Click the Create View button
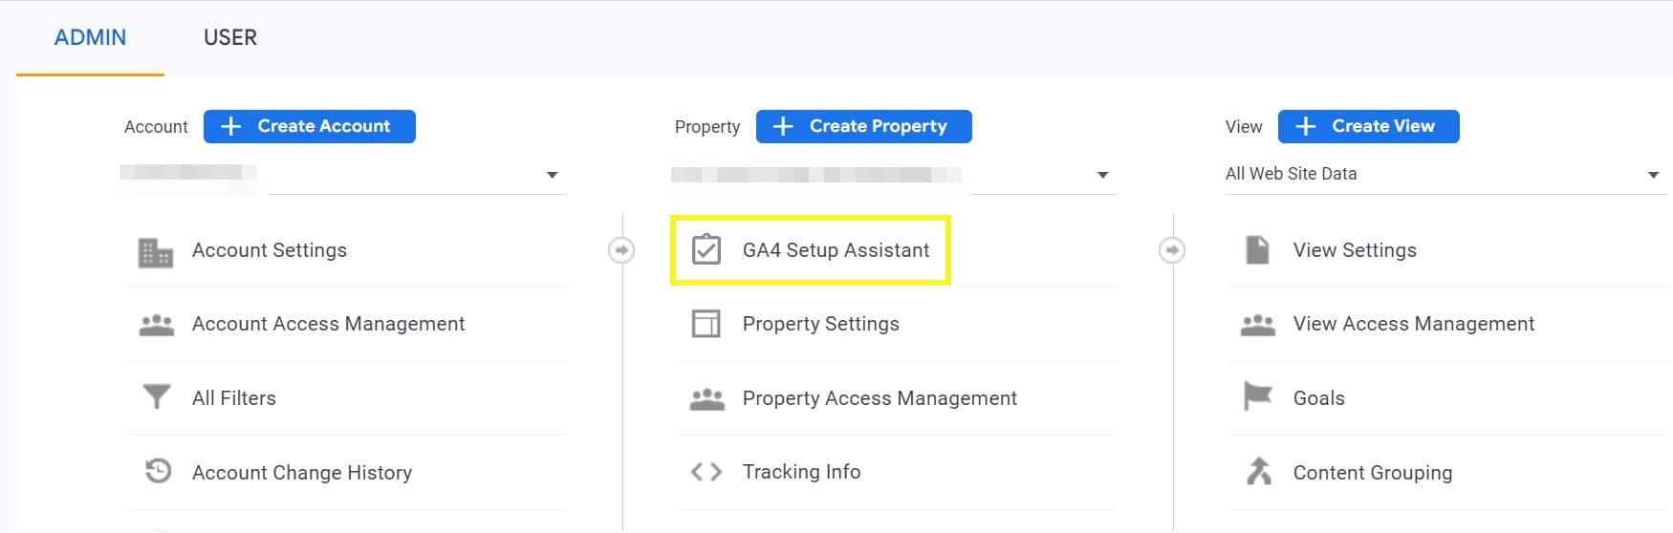 pyautogui.click(x=1369, y=126)
